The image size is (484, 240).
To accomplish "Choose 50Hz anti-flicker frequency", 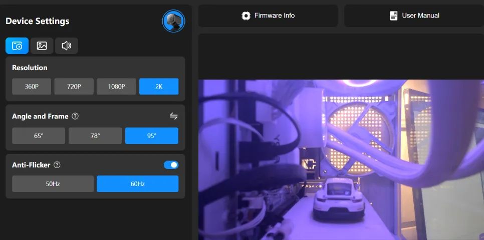I will pos(53,184).
